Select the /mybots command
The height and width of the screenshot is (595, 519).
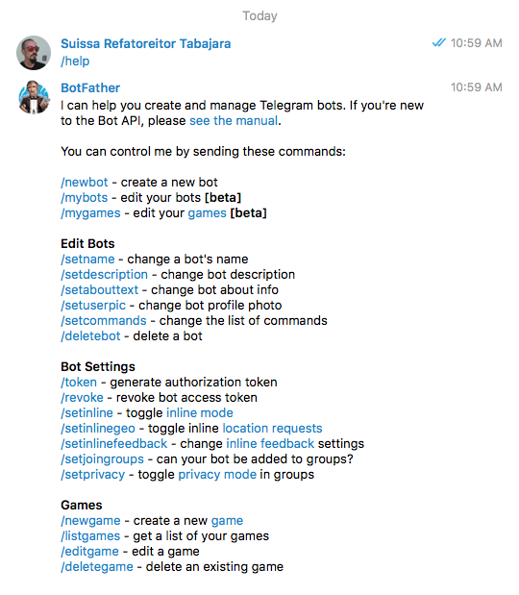(x=85, y=198)
